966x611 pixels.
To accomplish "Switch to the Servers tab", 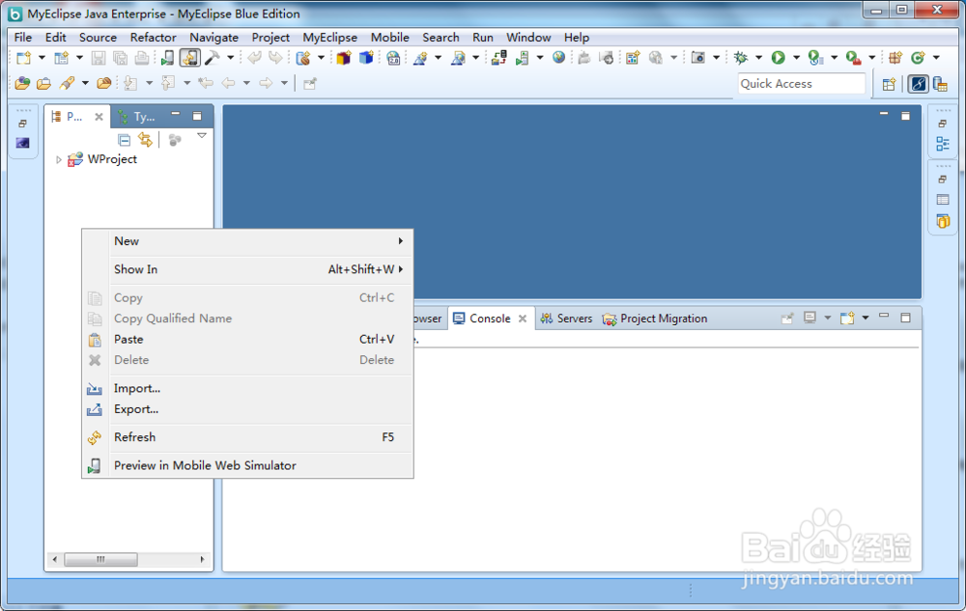I will [x=566, y=319].
